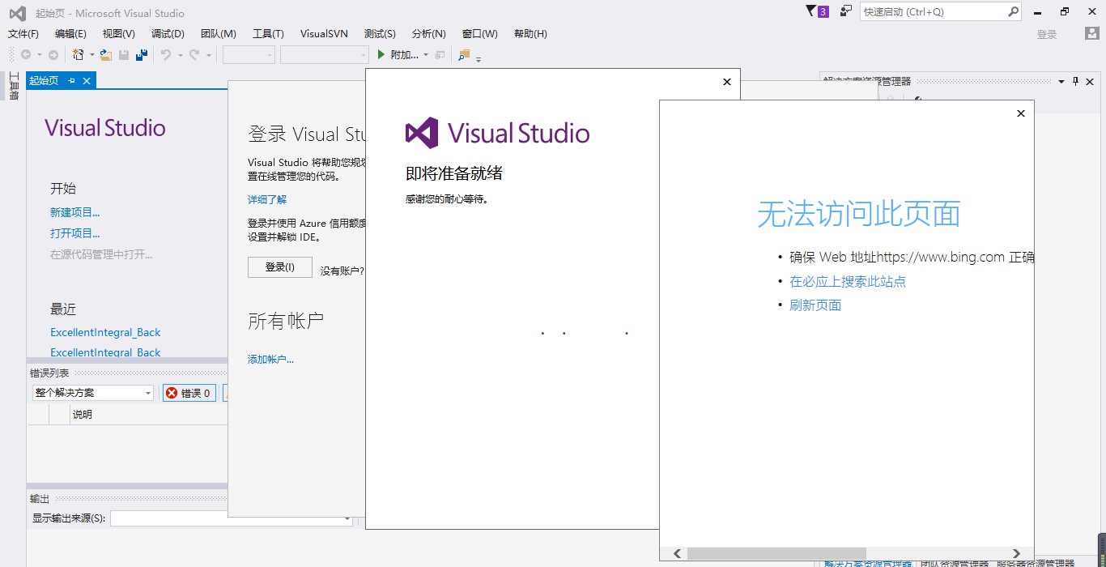
Task: Open the 窗口(W) menu
Action: pyautogui.click(x=480, y=33)
